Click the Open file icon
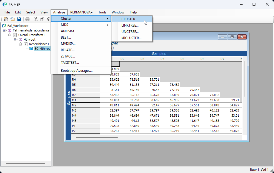This screenshot has width=274, height=173. click(12, 19)
